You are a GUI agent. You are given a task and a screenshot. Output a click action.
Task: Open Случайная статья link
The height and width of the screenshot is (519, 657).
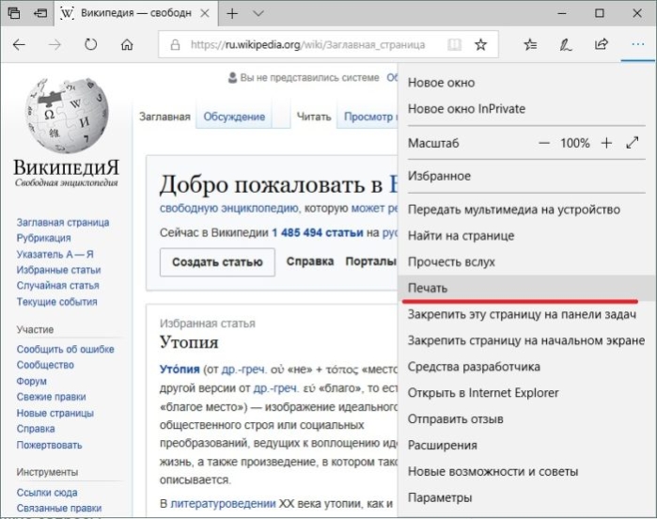point(58,286)
